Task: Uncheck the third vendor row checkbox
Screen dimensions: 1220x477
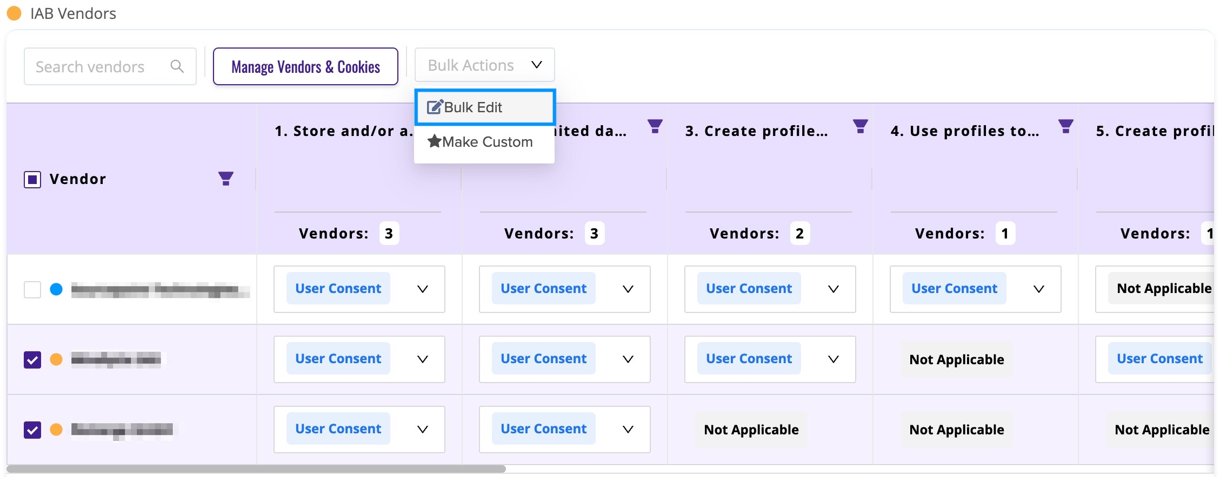Action: pyautogui.click(x=32, y=430)
